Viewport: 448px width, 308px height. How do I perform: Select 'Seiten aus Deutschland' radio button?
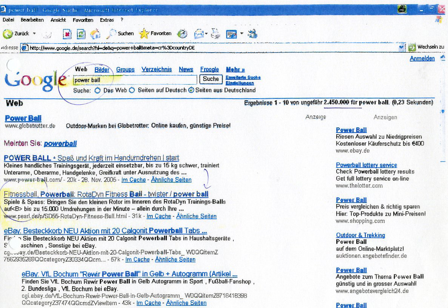pos(191,90)
